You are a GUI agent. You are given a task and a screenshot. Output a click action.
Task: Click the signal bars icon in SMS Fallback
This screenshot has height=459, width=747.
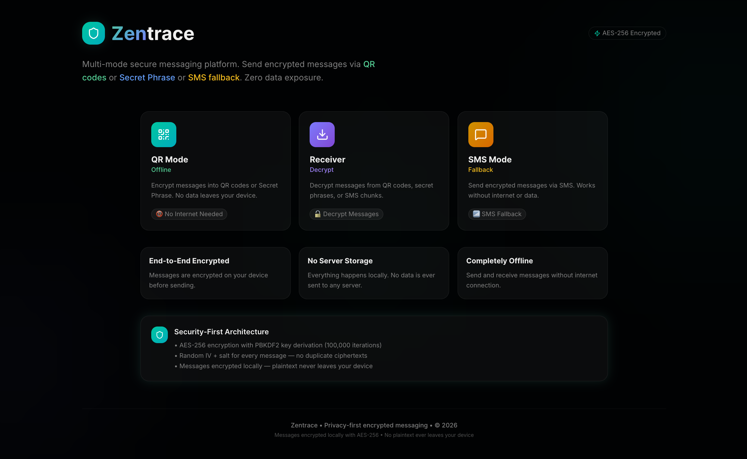pos(476,214)
